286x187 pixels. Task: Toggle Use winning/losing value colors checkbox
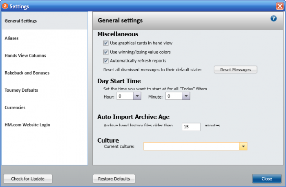click(106, 52)
